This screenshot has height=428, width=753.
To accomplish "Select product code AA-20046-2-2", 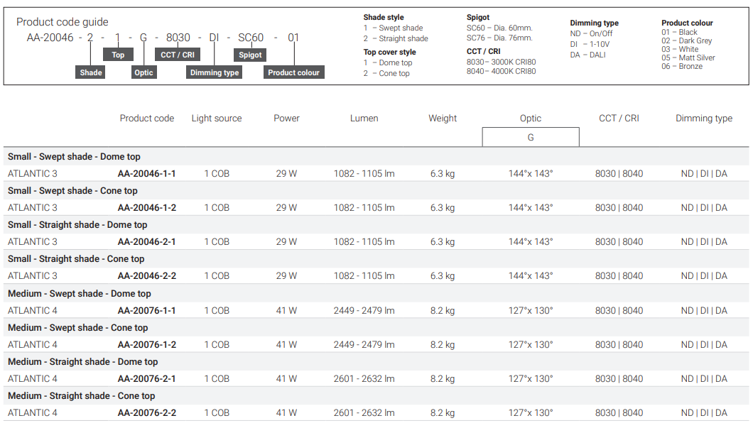I will click(146, 276).
